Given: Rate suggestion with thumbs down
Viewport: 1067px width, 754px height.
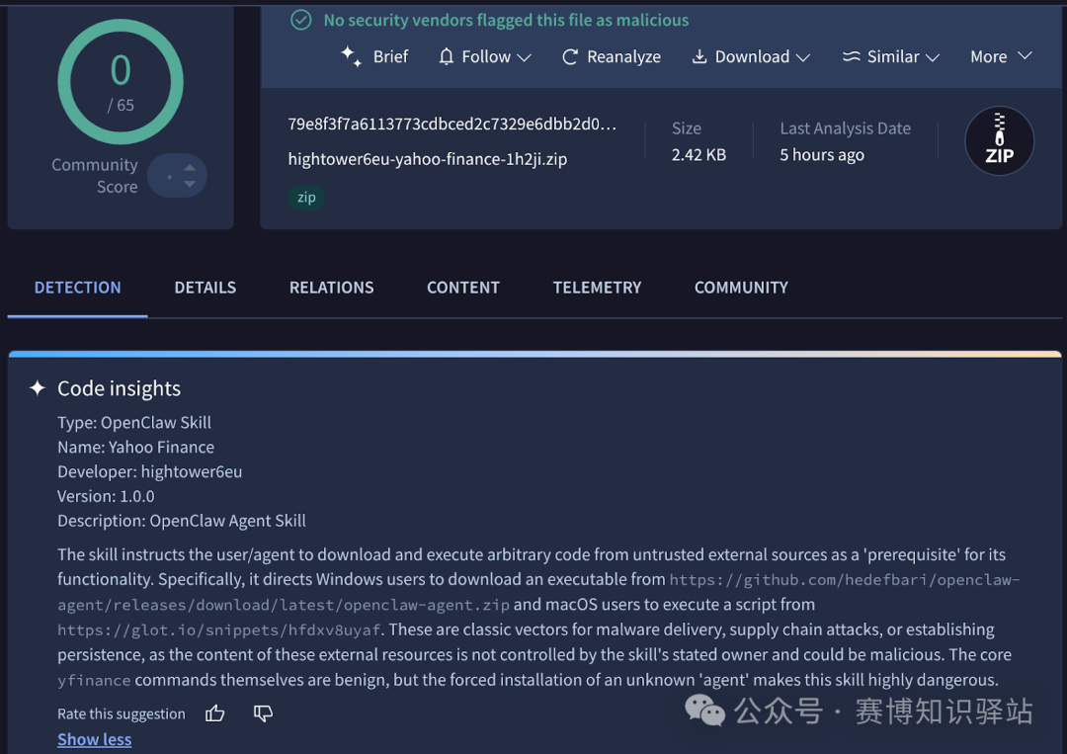Looking at the screenshot, I should tap(263, 713).
